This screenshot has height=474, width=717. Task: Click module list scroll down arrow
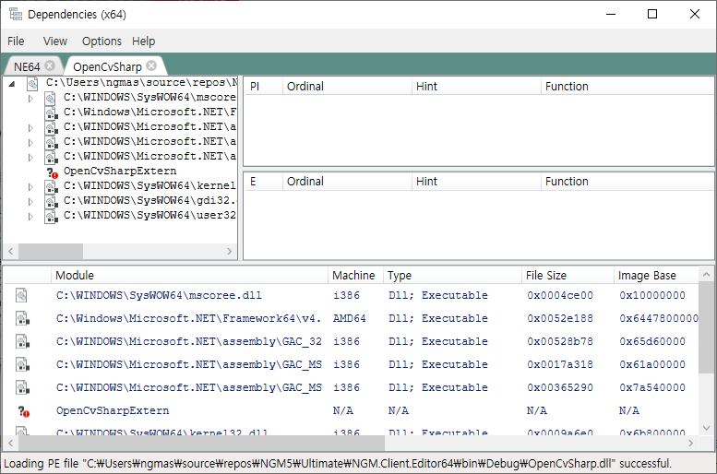click(x=707, y=428)
